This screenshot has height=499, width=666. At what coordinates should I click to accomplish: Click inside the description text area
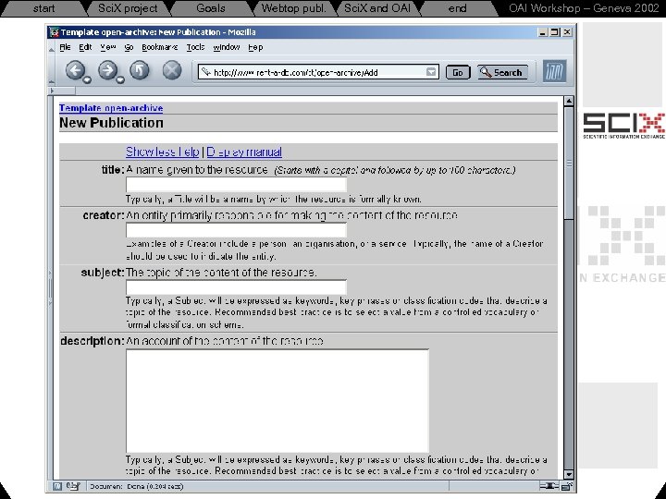tap(277, 400)
